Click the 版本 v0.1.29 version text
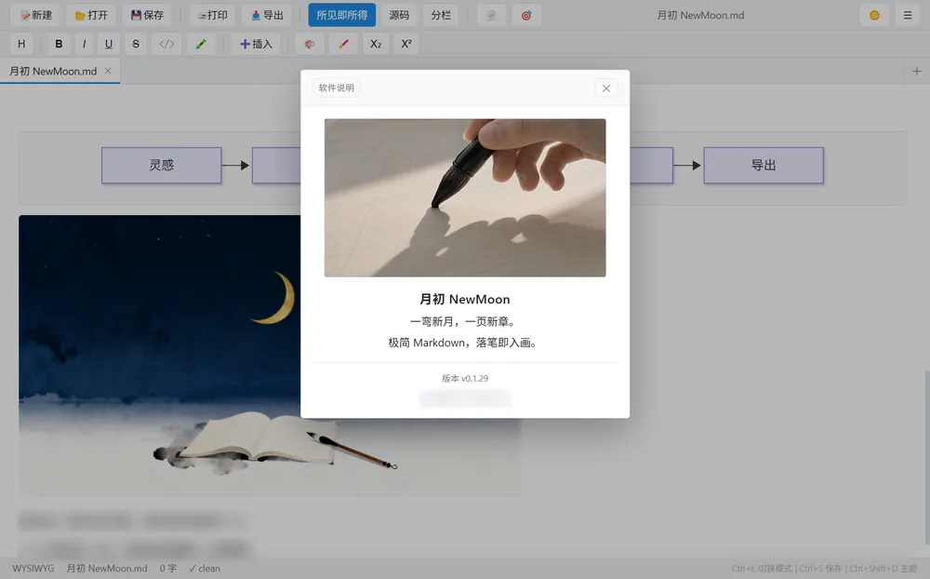 (465, 378)
